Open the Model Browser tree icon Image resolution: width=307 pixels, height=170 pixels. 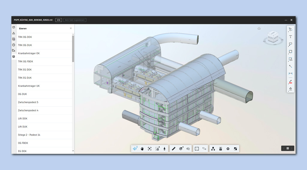click(x=213, y=149)
